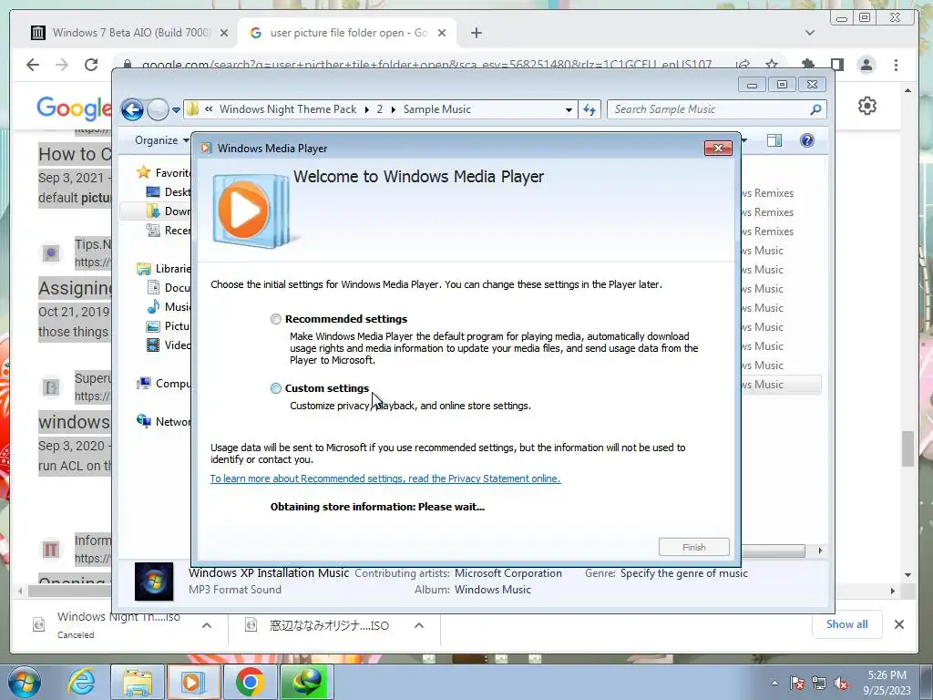Select Pictures library in navigation pane

[x=169, y=325]
